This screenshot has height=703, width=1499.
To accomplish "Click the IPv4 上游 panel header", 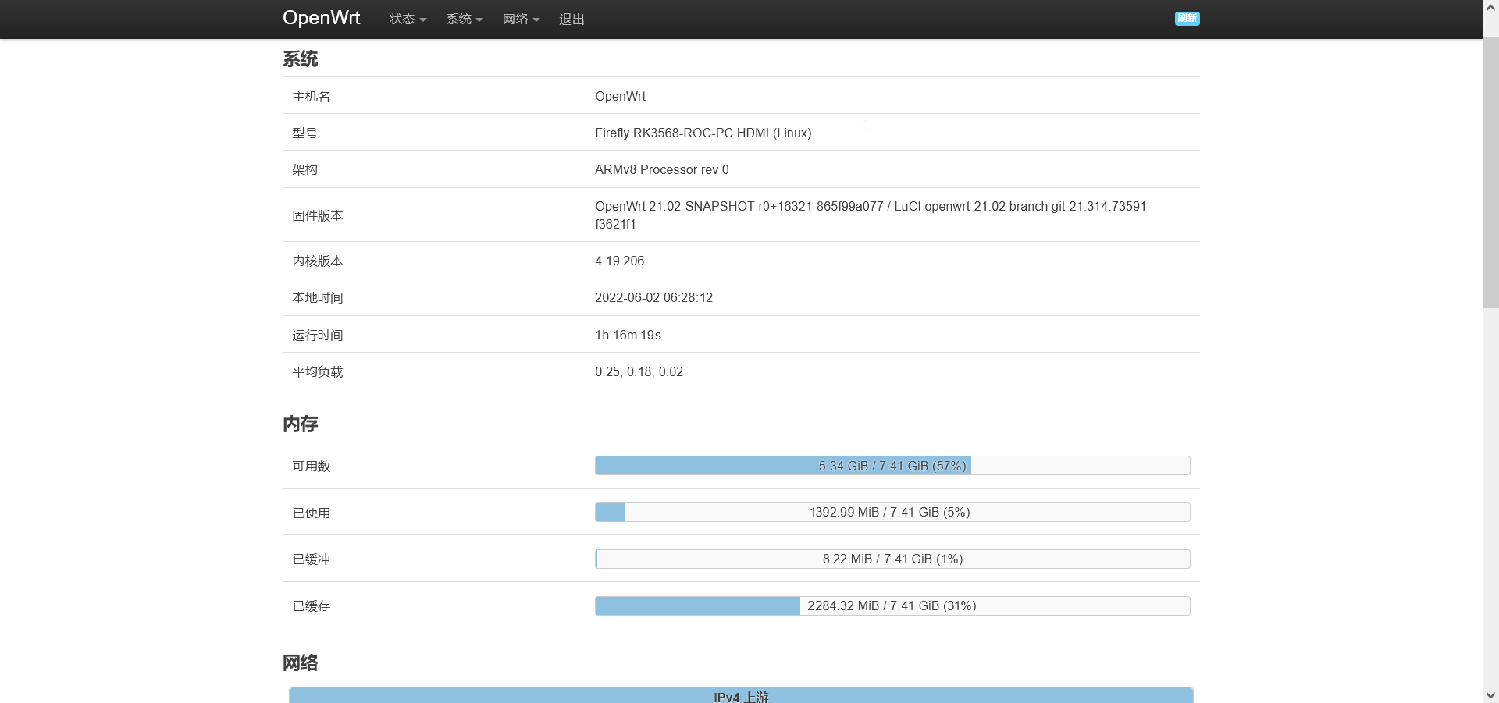I will (x=741, y=696).
